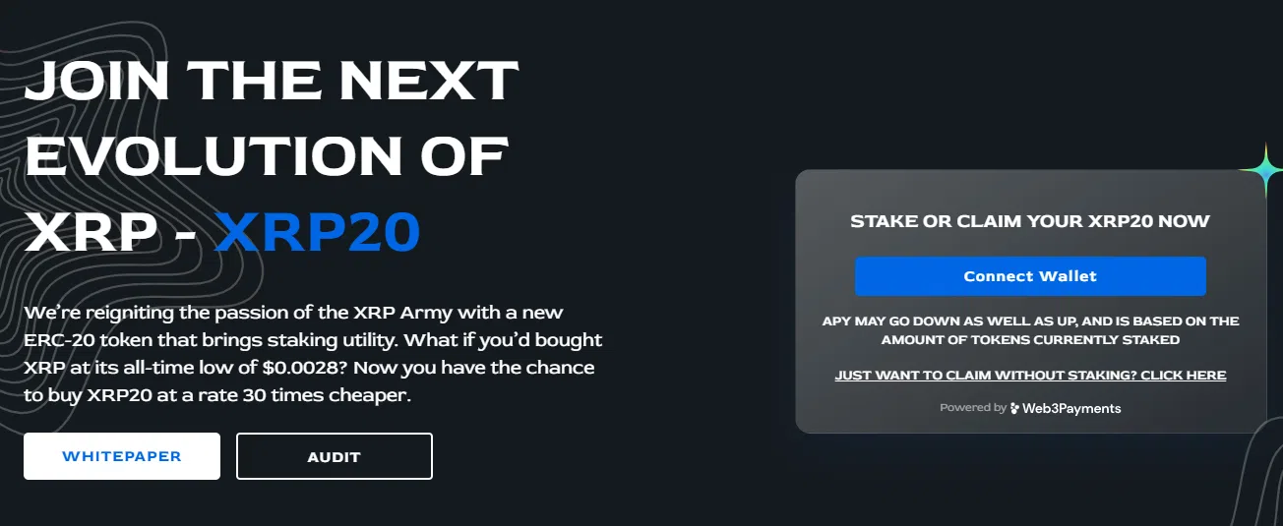Open the AUDIT report button
Viewport: 1283px width, 526px height.
(x=334, y=456)
